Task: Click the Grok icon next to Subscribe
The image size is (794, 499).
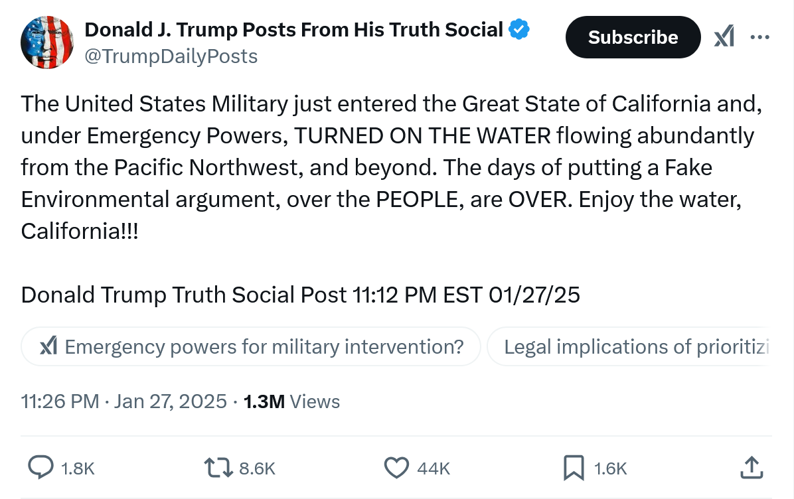Action: (x=724, y=38)
